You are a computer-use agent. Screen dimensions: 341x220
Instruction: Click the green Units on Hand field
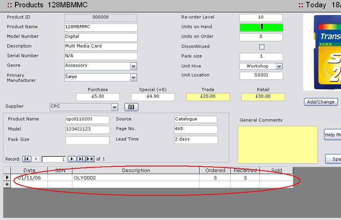pos(261,27)
